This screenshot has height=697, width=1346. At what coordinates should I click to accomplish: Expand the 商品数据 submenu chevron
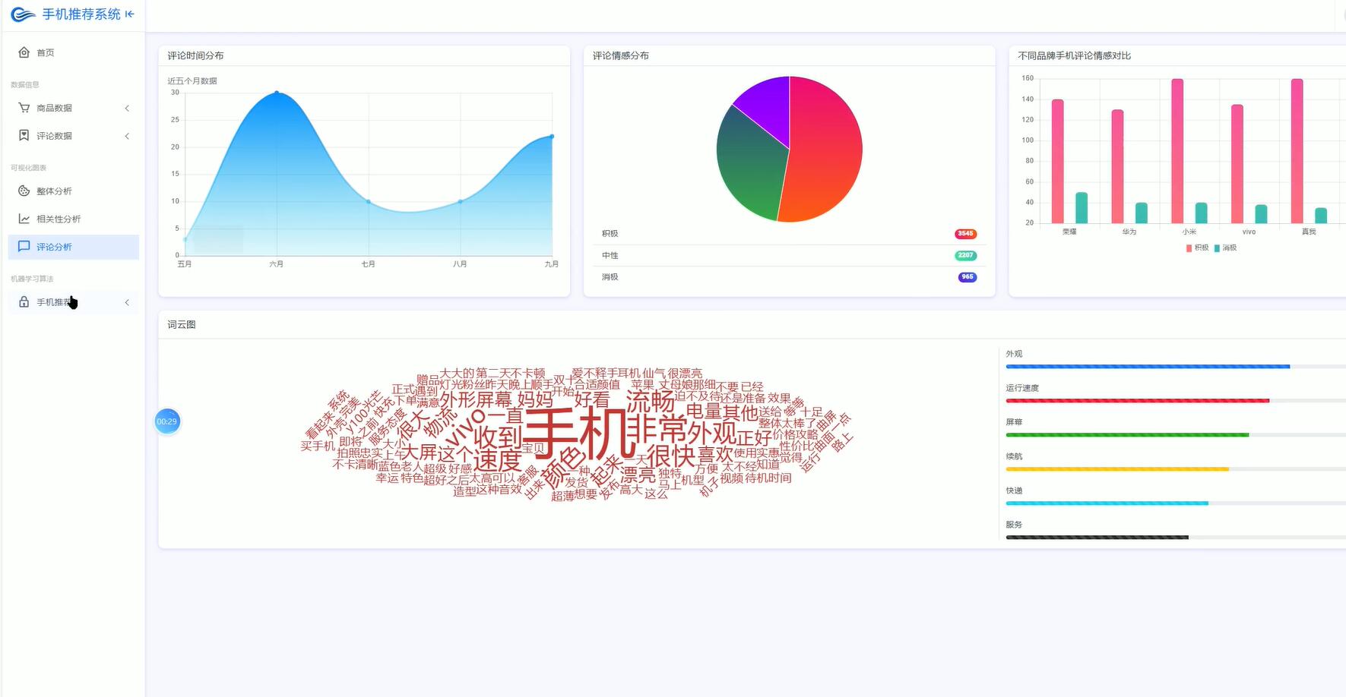pyautogui.click(x=127, y=108)
